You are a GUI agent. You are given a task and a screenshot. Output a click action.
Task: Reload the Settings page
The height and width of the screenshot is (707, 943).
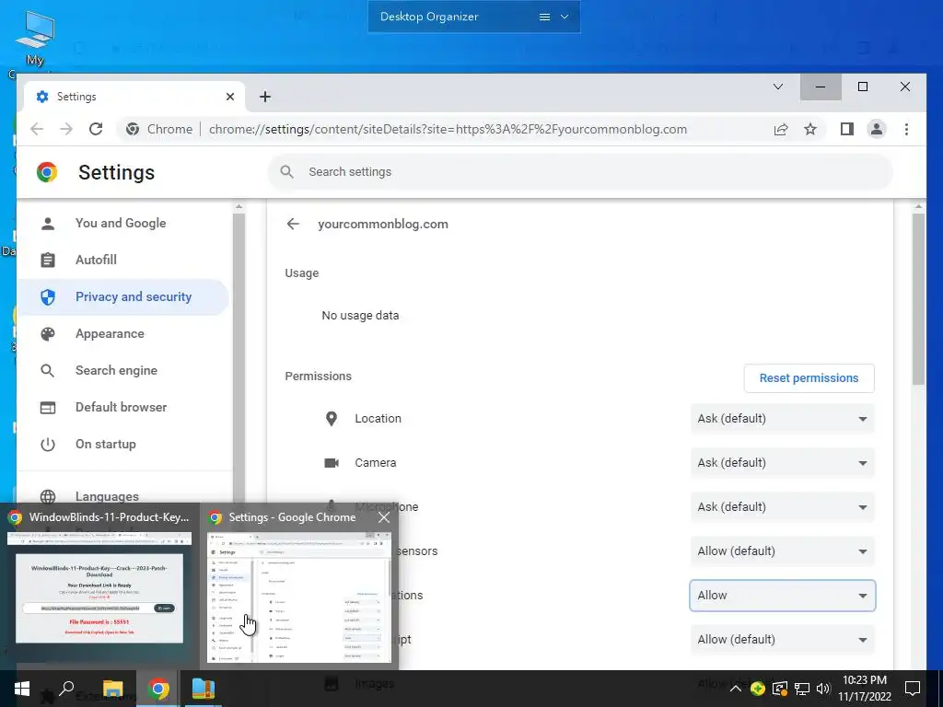96,129
